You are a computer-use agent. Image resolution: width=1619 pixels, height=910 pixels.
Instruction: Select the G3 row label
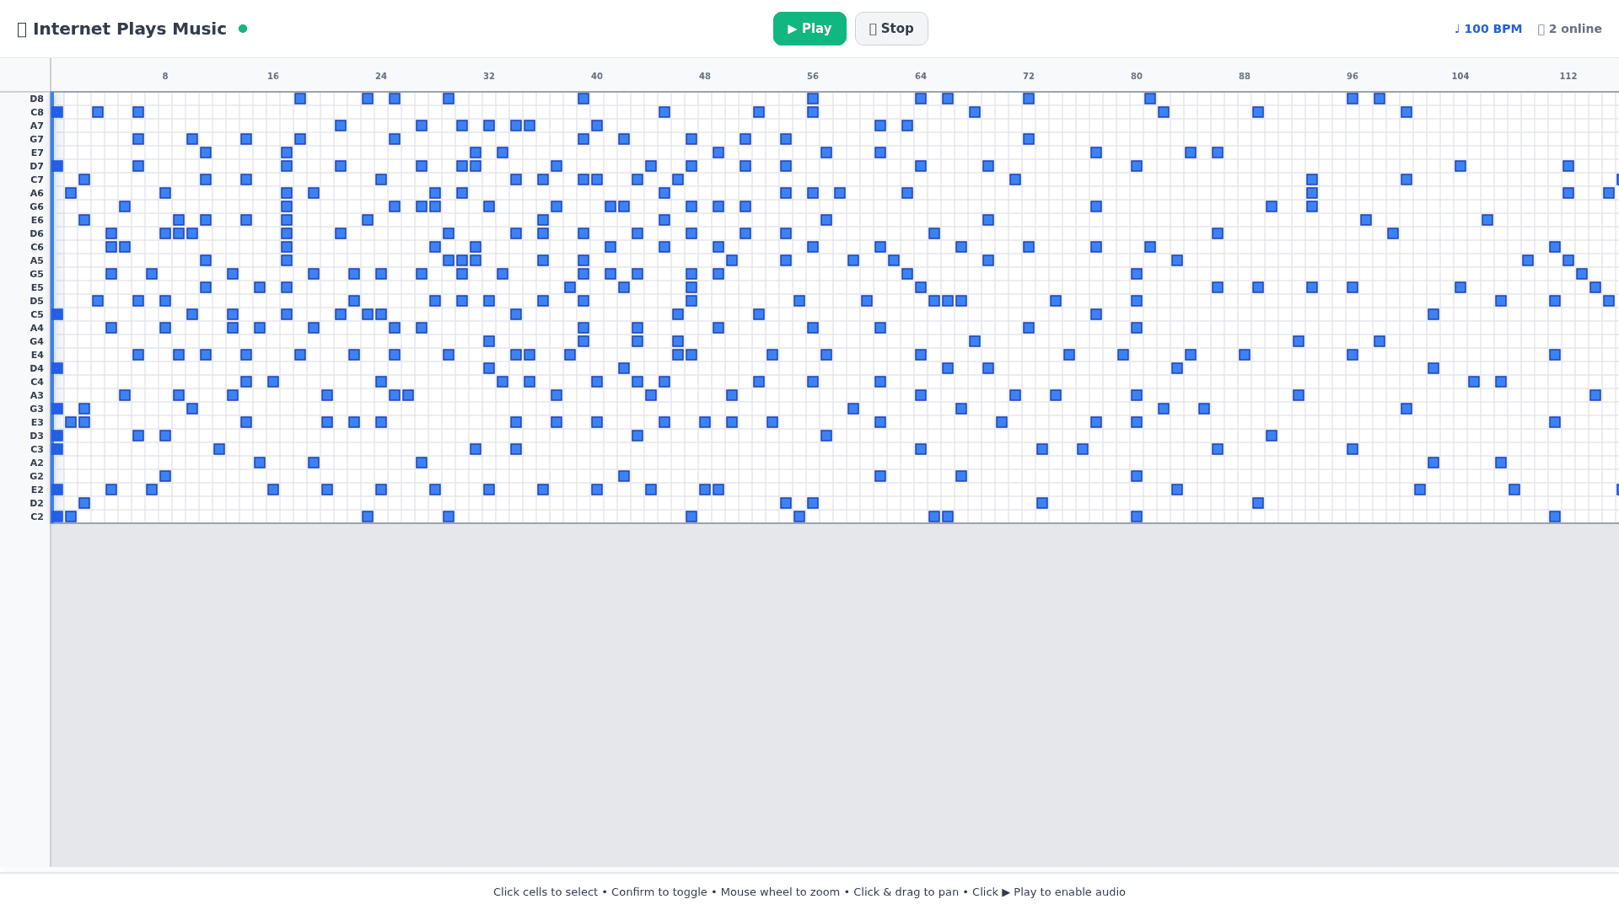click(x=36, y=409)
